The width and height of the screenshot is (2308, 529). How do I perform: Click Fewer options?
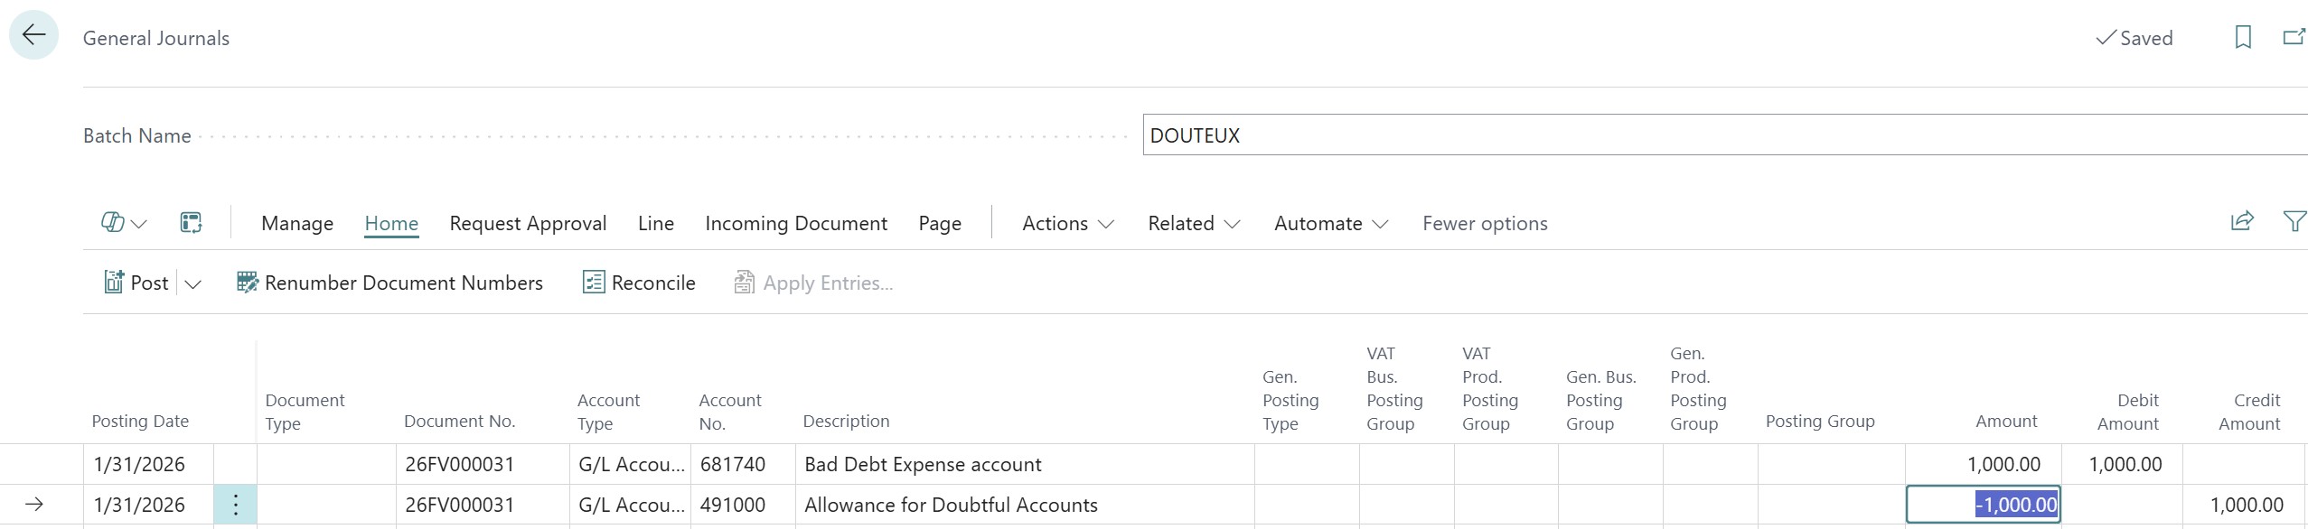coord(1484,223)
